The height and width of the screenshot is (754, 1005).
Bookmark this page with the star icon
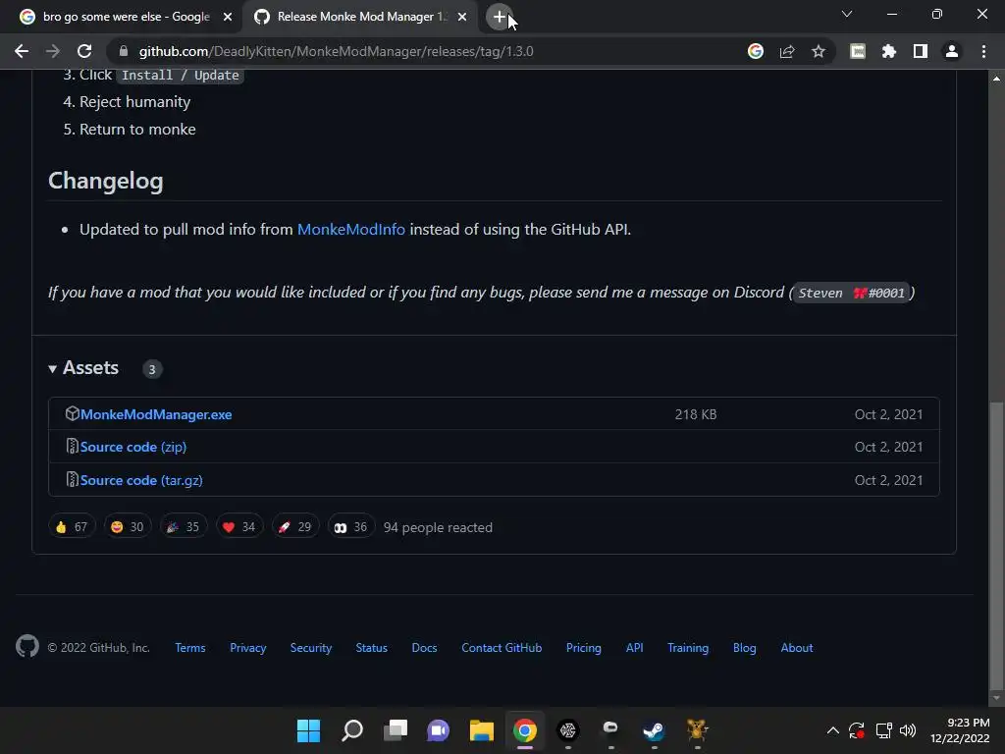[x=819, y=51]
